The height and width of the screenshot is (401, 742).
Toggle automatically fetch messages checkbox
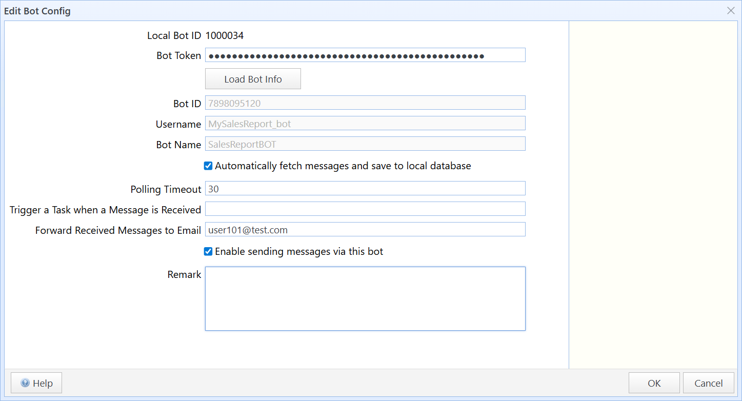click(x=208, y=166)
